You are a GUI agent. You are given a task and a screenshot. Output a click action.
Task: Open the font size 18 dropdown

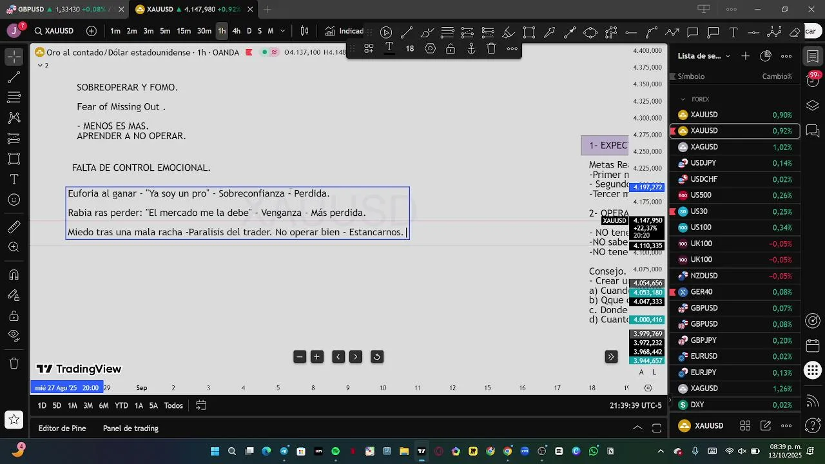pos(410,48)
